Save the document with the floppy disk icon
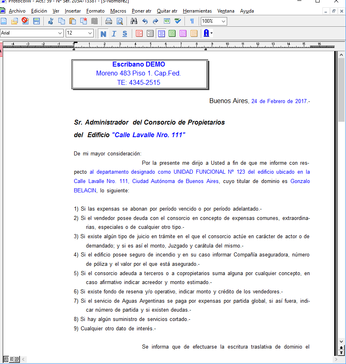The width and height of the screenshot is (346, 364). (37, 21)
